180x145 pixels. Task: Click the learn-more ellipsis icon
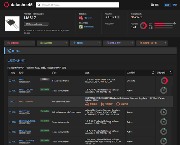pos(118,104)
